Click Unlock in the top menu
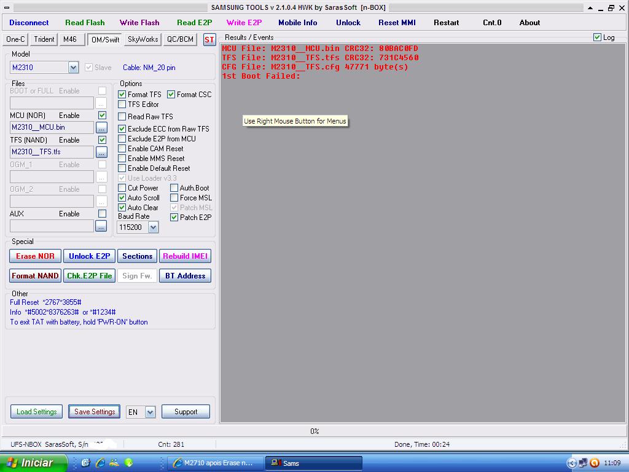 (x=348, y=23)
